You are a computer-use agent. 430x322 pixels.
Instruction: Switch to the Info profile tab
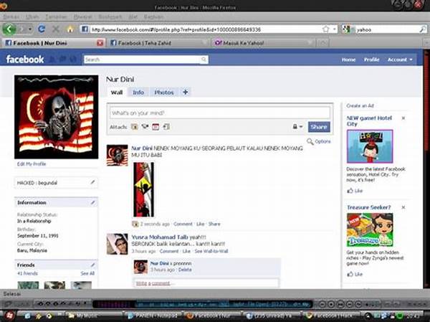pos(138,93)
